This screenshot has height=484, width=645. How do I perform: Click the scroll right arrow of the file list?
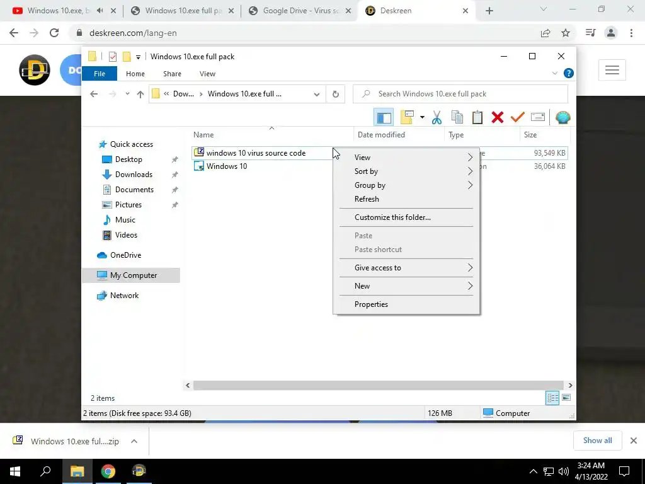[x=570, y=385]
